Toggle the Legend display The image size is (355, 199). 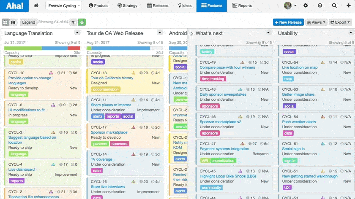coord(29,22)
